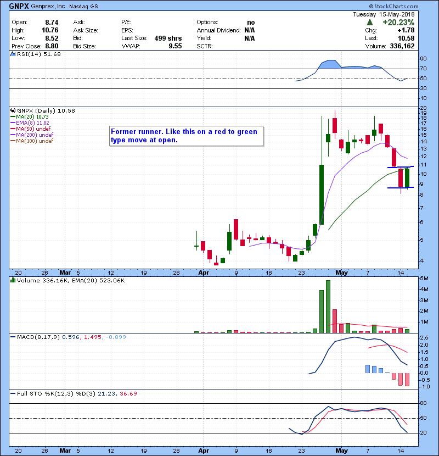Click the VWAP value 9.55

(x=175, y=46)
